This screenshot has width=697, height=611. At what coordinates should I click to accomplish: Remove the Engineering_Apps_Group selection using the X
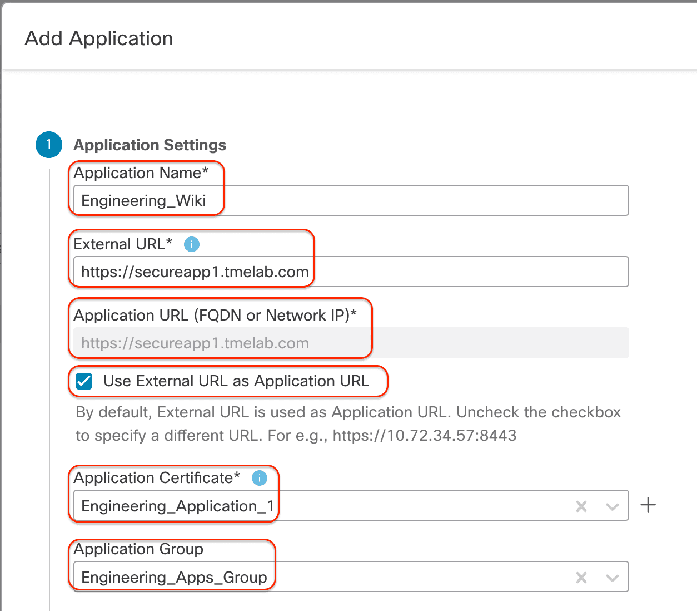(581, 578)
